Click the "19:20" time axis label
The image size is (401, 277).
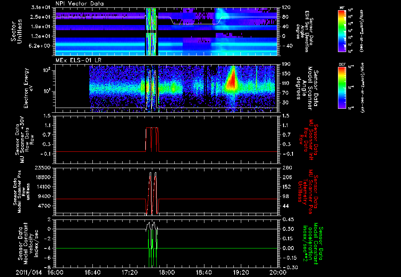pyautogui.click(x=241, y=272)
